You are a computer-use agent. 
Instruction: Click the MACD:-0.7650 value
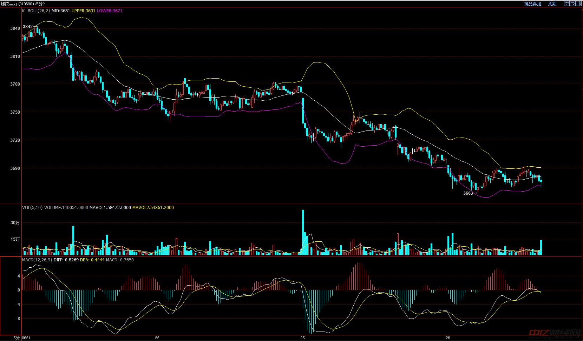pos(120,260)
